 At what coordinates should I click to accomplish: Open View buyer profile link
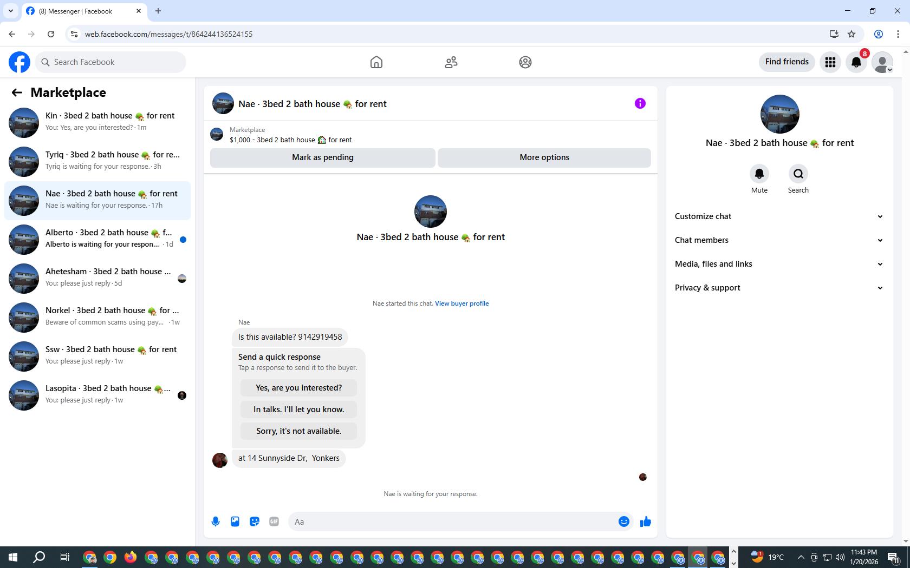click(461, 303)
